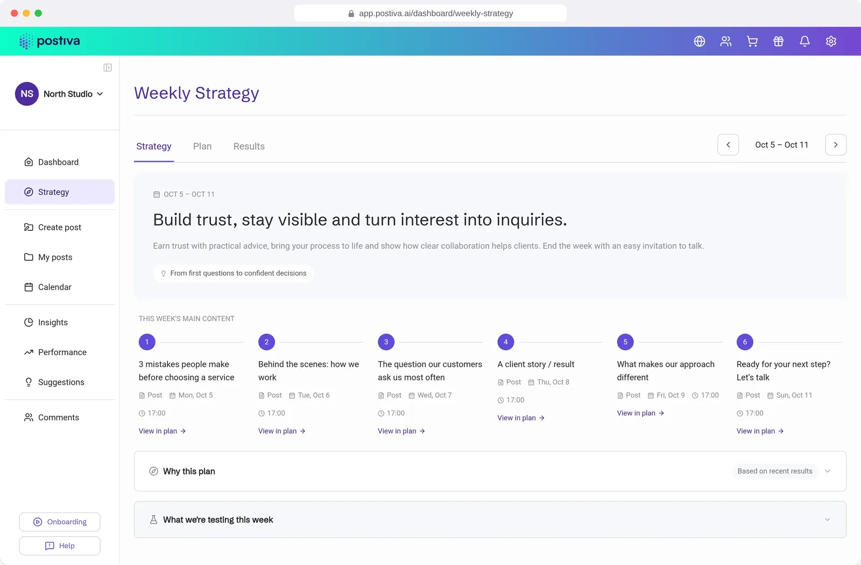Go to previous week with left arrow
Screen dimensions: 861x565
728,145
